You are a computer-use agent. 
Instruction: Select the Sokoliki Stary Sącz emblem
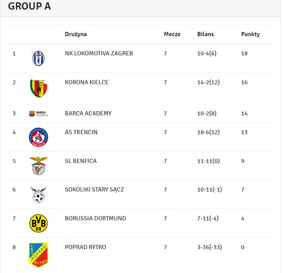(38, 195)
